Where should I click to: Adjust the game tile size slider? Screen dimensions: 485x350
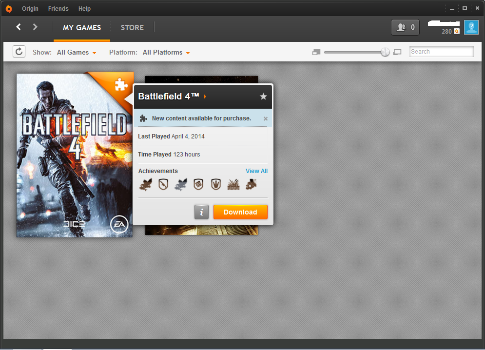coord(385,52)
